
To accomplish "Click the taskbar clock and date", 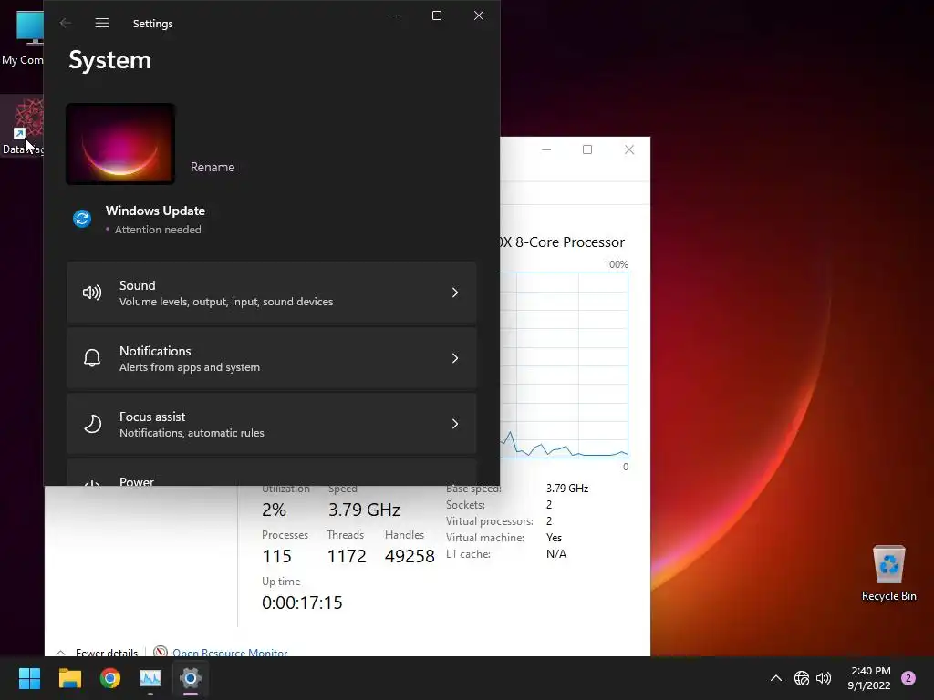I will pyautogui.click(x=869, y=678).
